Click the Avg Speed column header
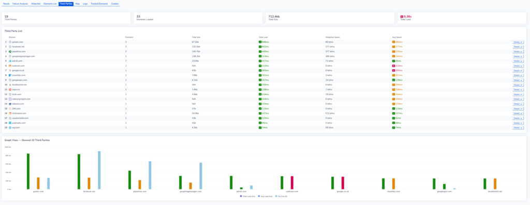 396,37
